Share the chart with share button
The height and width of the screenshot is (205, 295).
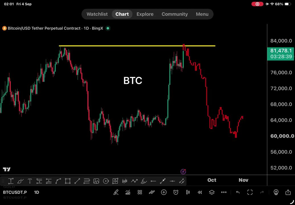click(288, 192)
